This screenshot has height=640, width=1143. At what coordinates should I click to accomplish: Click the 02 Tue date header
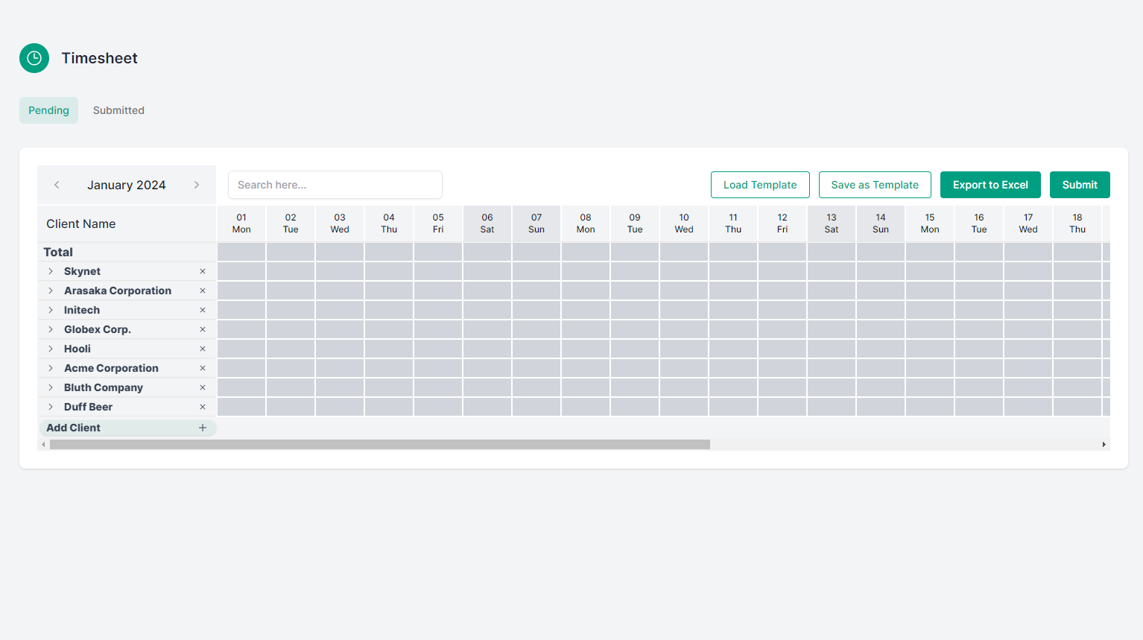291,224
